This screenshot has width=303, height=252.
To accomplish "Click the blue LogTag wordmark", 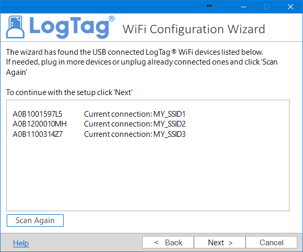I will [x=72, y=27].
